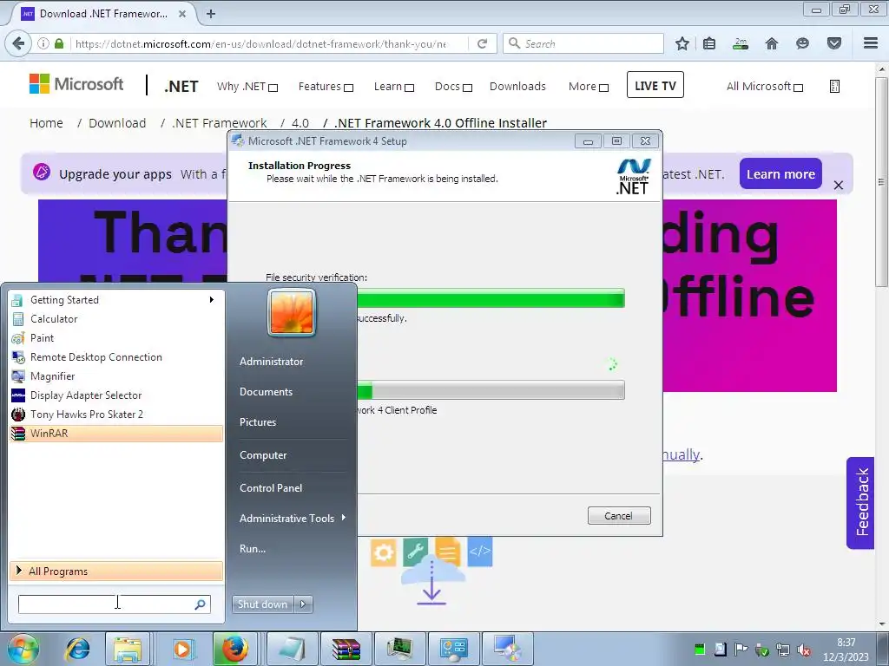
Task: Click .NET Framework breadcrumb link
Action: click(220, 123)
